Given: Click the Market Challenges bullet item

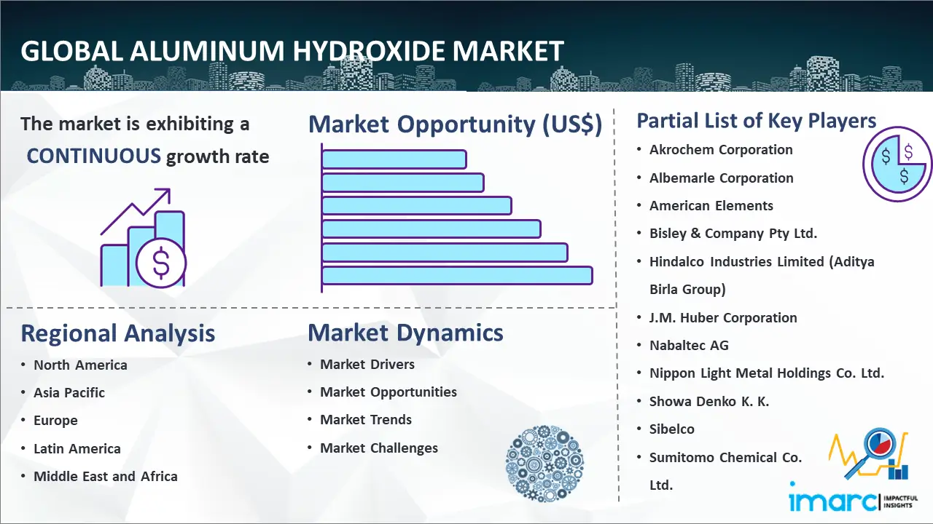Looking at the screenshot, I should 379,448.
